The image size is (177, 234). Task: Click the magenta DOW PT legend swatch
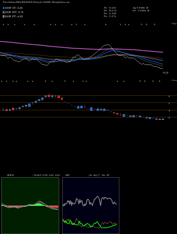4,16
